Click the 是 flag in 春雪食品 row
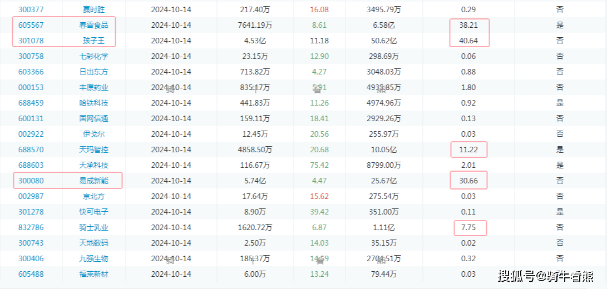The image size is (607, 289). (x=560, y=25)
